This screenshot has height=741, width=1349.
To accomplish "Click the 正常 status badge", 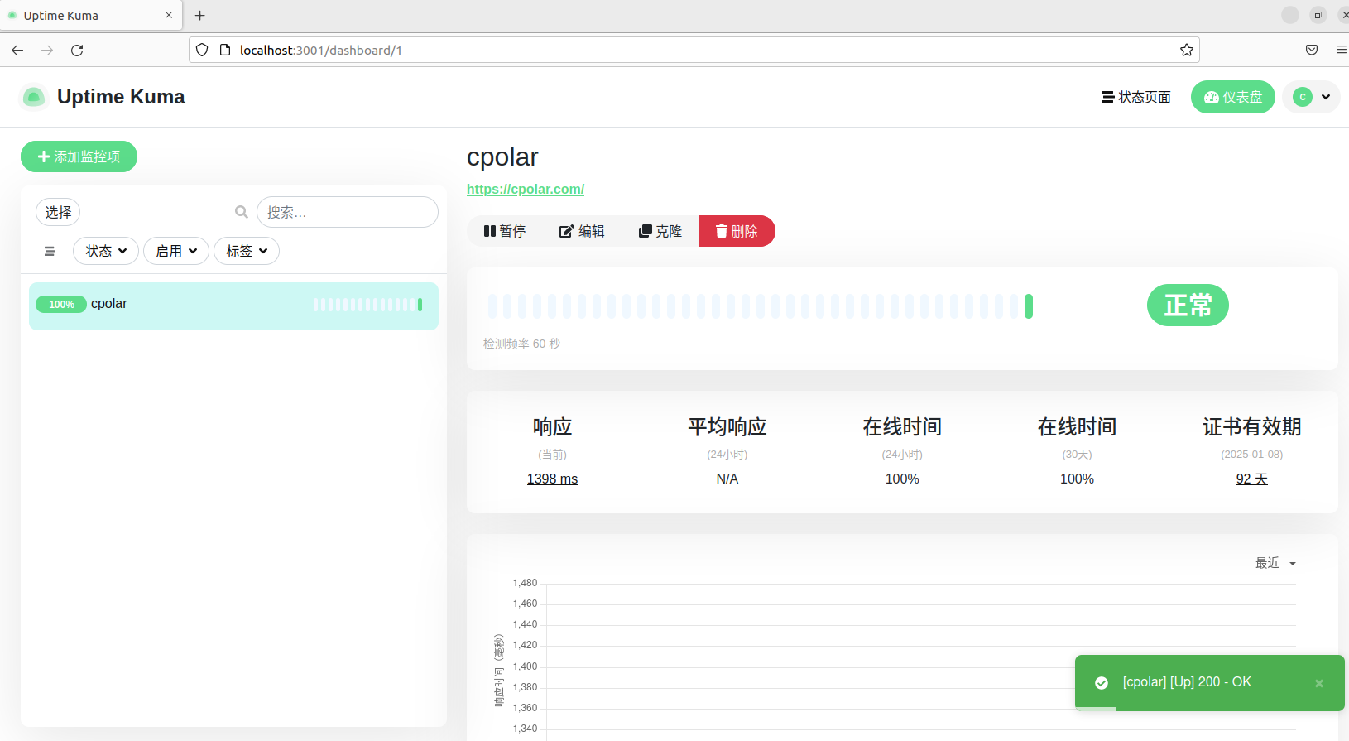I will coord(1188,306).
